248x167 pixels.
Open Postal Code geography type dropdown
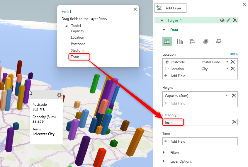pos(227,62)
